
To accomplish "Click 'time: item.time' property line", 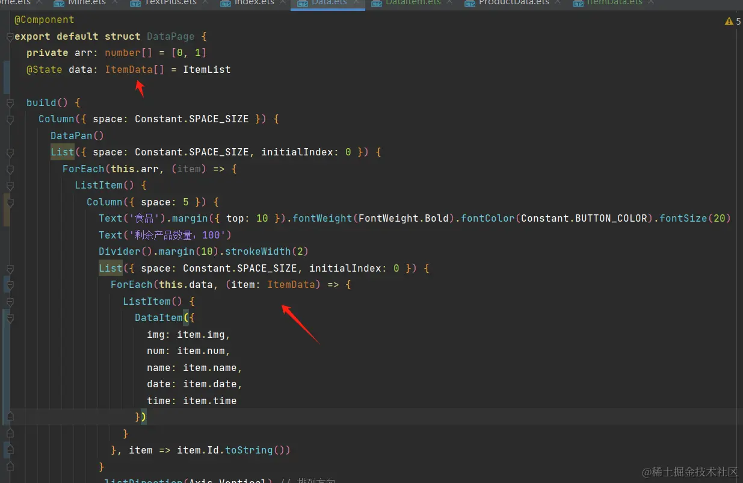I will [x=192, y=400].
